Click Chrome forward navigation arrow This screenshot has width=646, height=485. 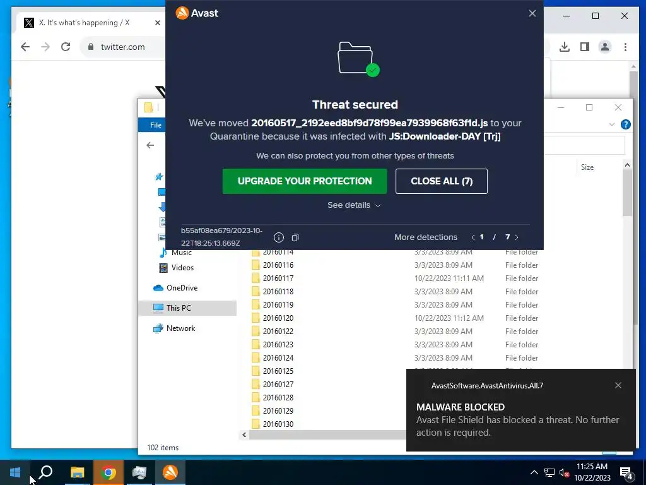[x=45, y=47]
